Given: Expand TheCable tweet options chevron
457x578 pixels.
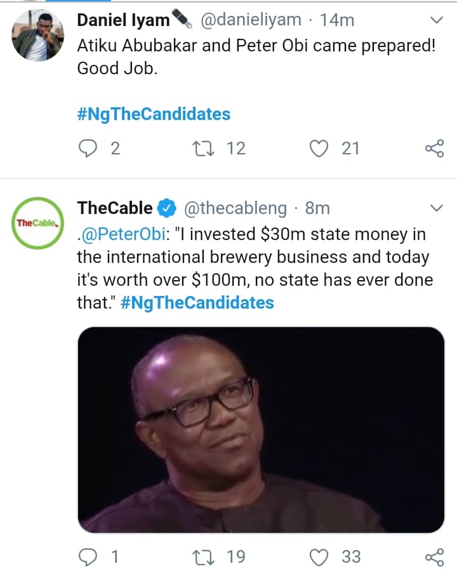Looking at the screenshot, I should point(436,208).
